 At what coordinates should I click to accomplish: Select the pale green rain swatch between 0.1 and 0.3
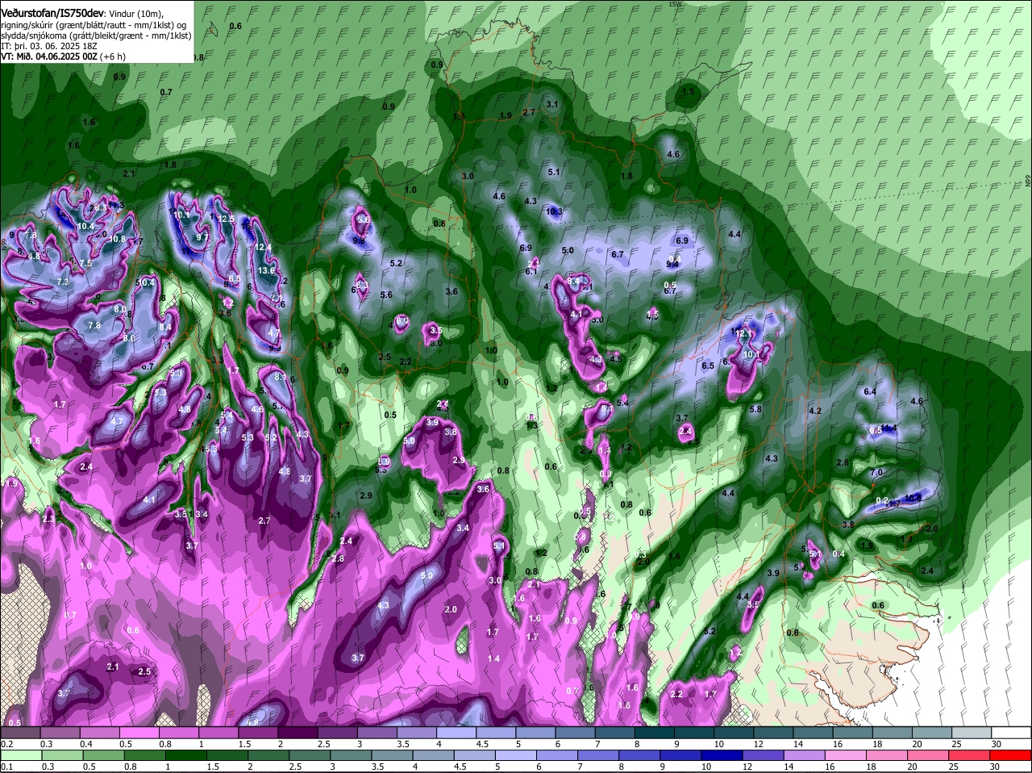tap(20, 755)
